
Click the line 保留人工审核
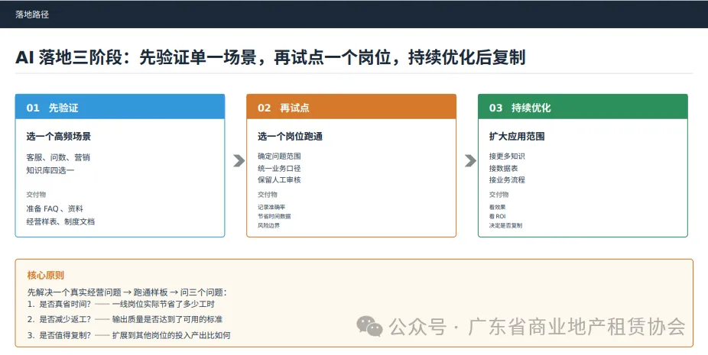(280, 179)
